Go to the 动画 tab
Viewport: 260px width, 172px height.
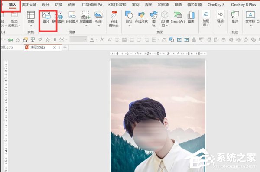pyautogui.click(x=71, y=5)
